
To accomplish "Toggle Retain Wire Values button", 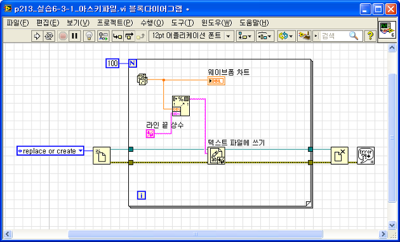I will (x=103, y=36).
